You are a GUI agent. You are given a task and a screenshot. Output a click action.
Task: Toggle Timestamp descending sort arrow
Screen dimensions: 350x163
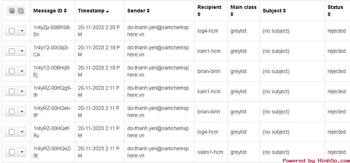click(107, 12)
